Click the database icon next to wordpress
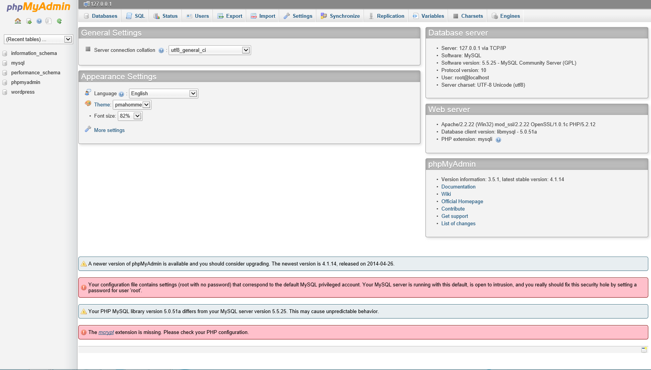 click(x=5, y=92)
